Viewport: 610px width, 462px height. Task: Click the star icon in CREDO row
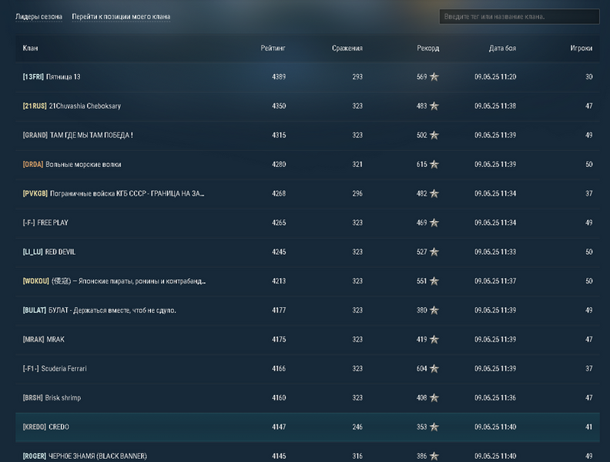click(x=434, y=427)
